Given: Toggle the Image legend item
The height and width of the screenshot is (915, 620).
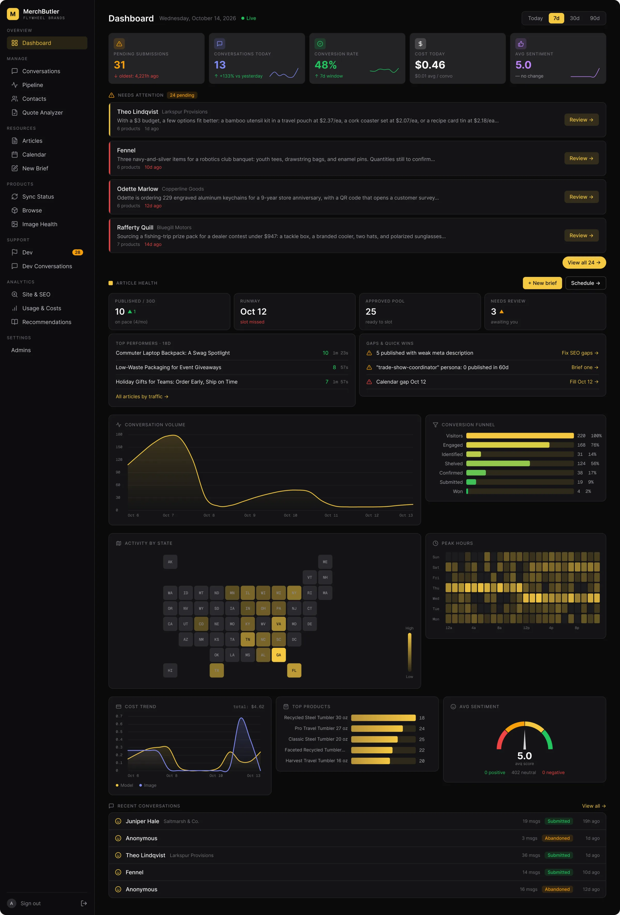Looking at the screenshot, I should pos(148,785).
